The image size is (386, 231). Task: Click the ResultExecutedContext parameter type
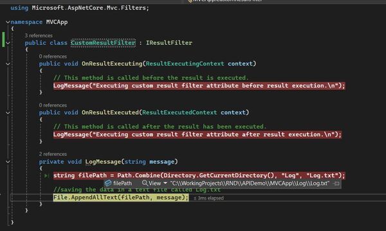pyautogui.click(x=179, y=113)
